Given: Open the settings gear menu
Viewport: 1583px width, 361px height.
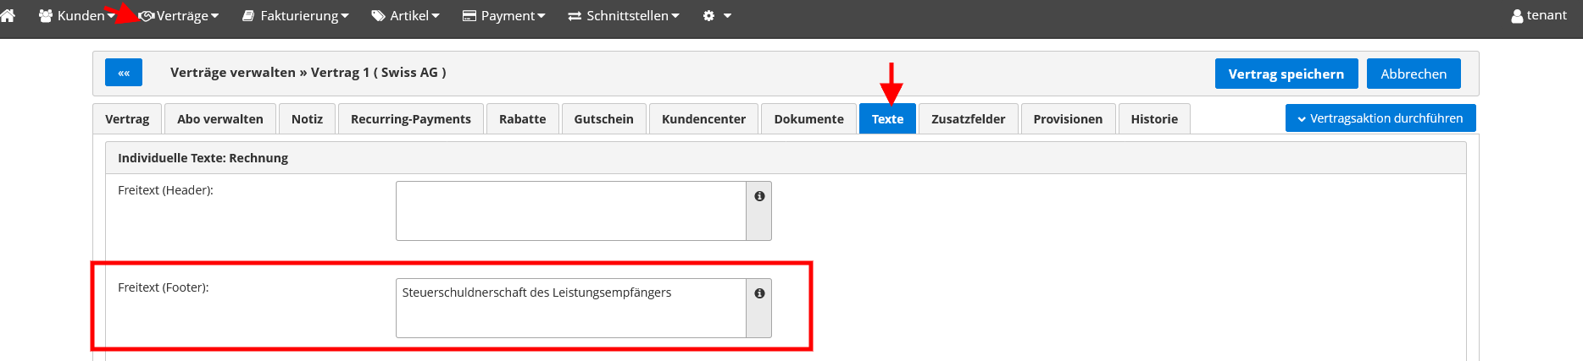Looking at the screenshot, I should click(716, 15).
